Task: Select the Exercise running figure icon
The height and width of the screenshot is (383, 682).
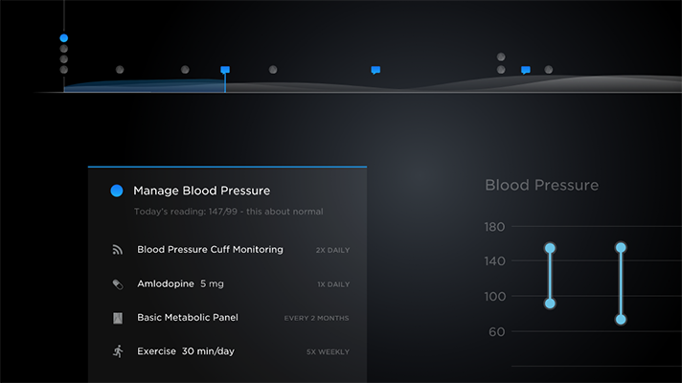Action: click(x=118, y=351)
